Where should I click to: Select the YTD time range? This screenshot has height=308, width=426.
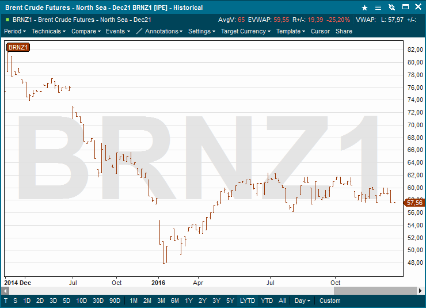click(267, 301)
